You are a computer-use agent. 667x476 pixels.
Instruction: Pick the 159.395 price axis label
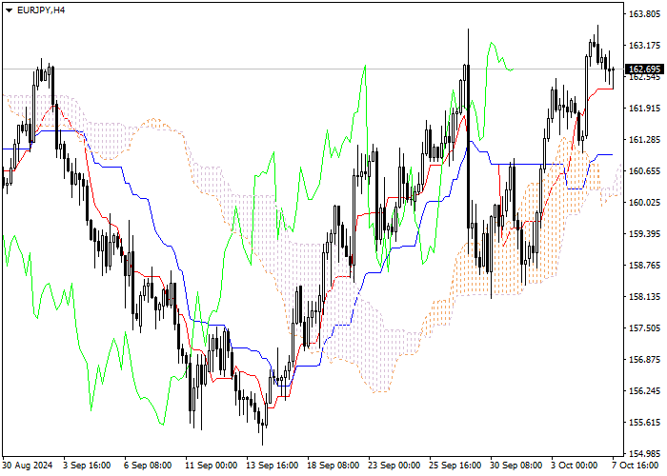coord(644,234)
